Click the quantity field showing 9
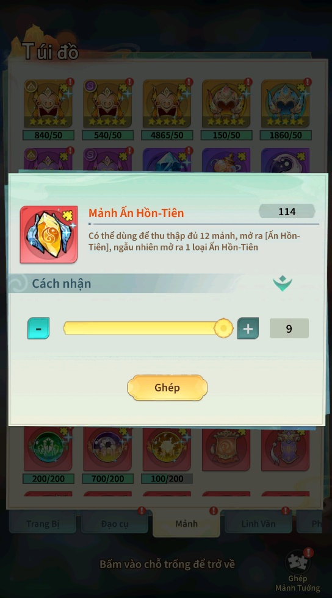This screenshot has height=598, width=332. coord(289,329)
